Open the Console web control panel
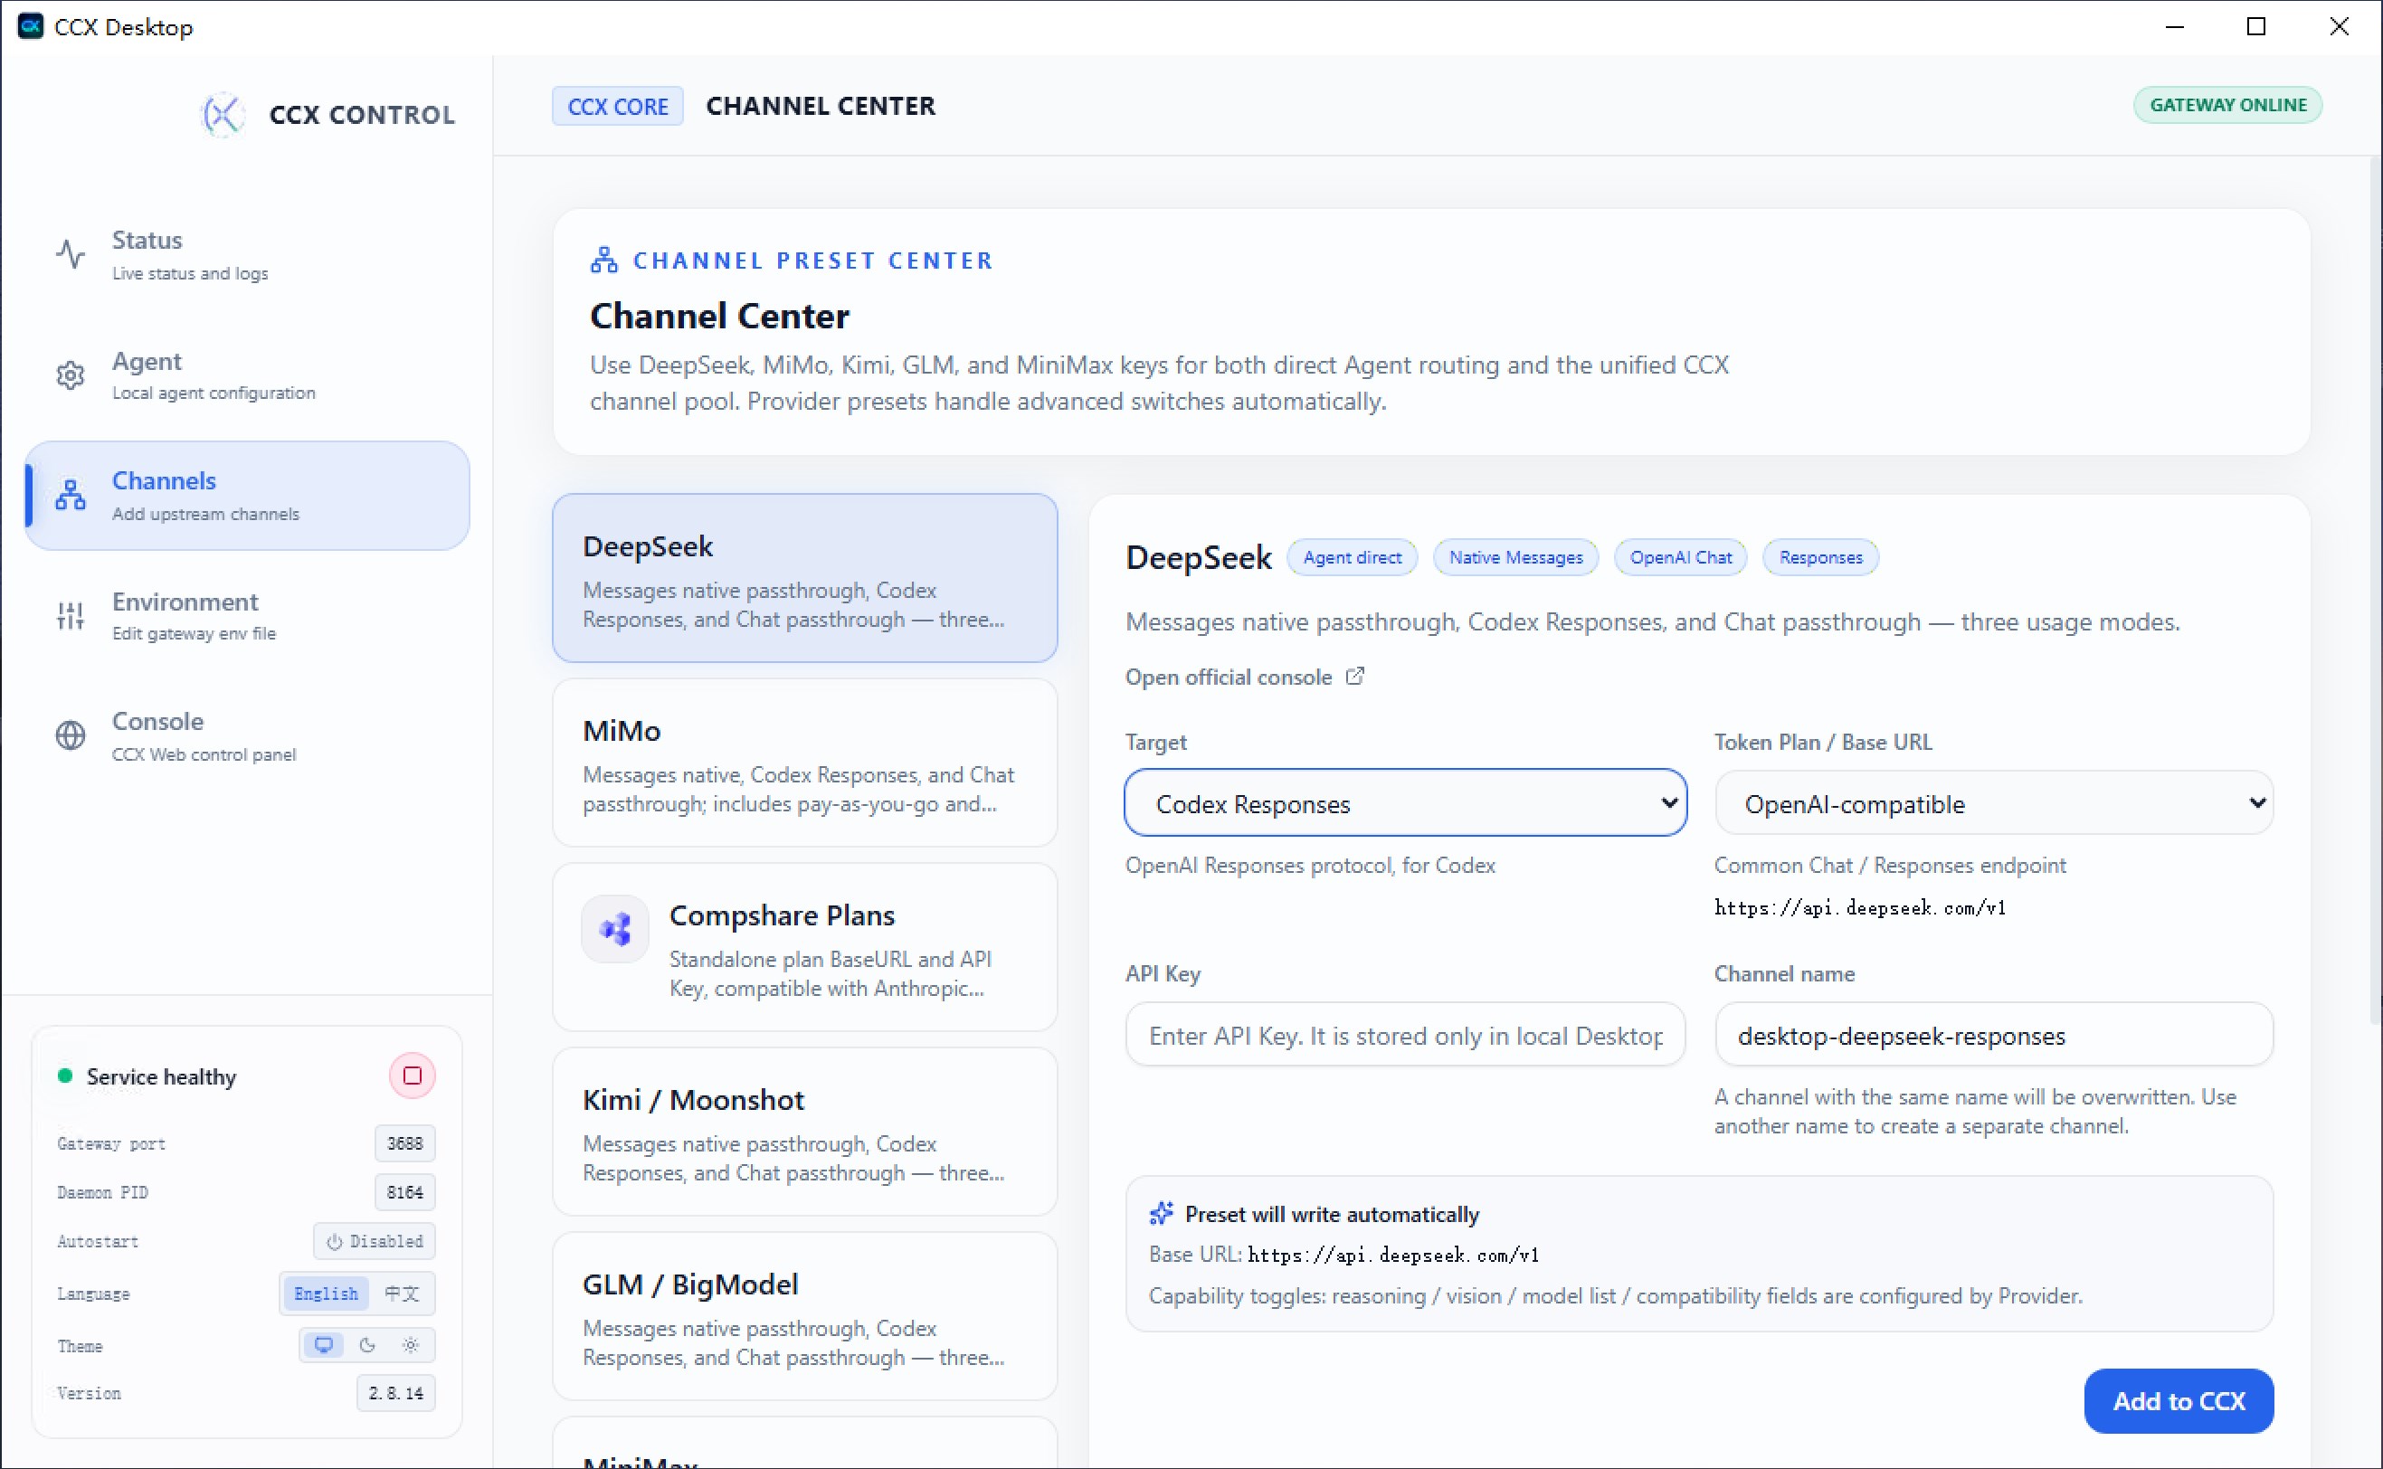The width and height of the screenshot is (2383, 1469). pyautogui.click(x=247, y=736)
